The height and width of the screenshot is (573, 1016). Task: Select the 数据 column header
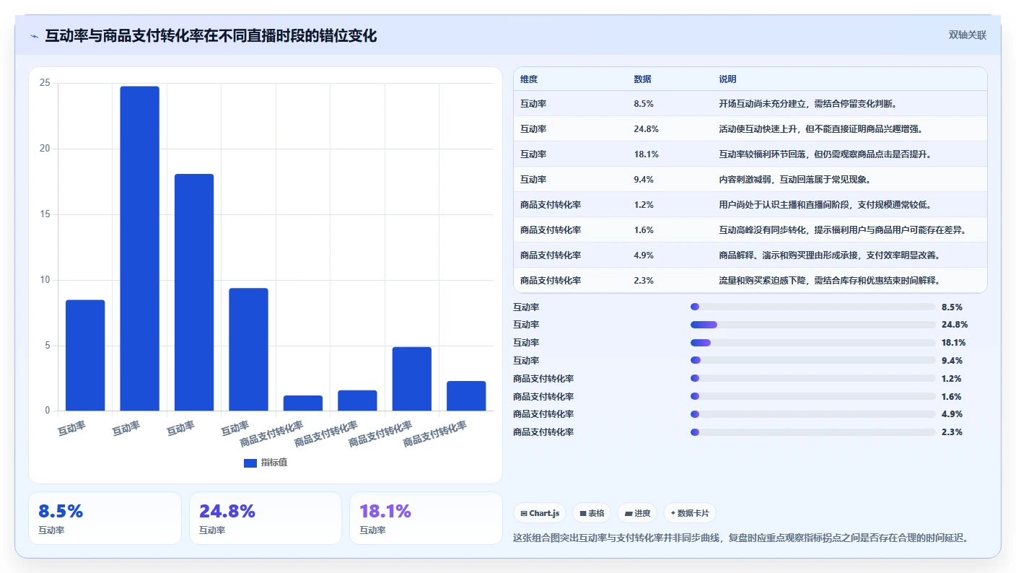643,79
